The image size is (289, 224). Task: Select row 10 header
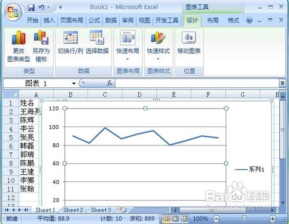click(x=11, y=181)
